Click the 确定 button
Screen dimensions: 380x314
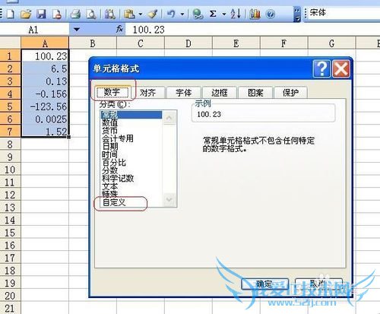click(x=264, y=284)
